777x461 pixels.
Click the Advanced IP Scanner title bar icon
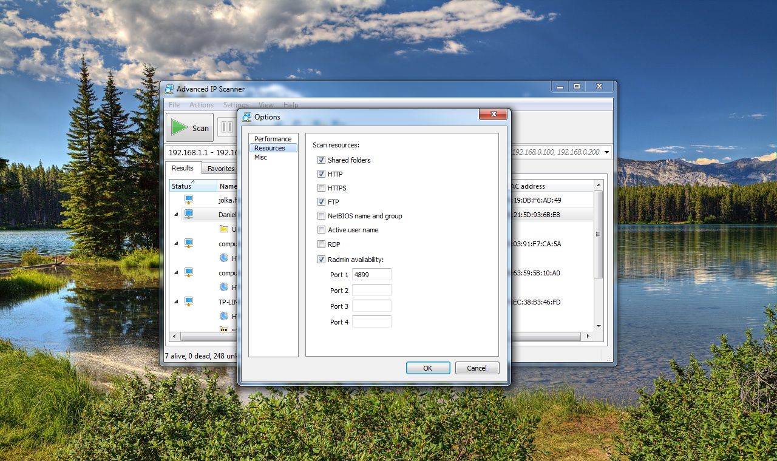[169, 89]
